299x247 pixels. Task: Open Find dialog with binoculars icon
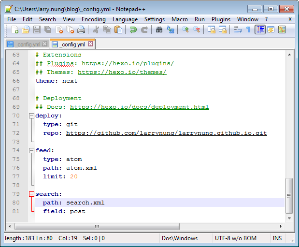pos(159,29)
